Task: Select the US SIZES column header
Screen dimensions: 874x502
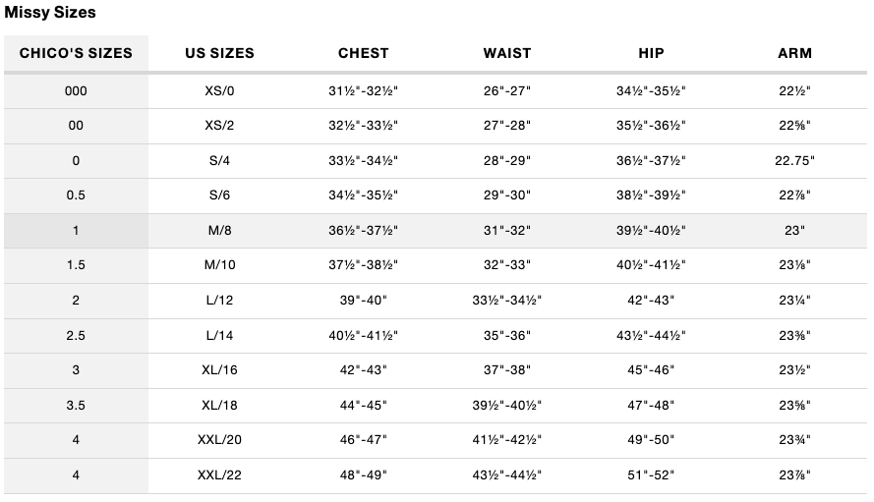Action: tap(219, 53)
